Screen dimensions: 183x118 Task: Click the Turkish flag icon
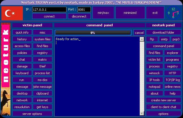[12, 13]
